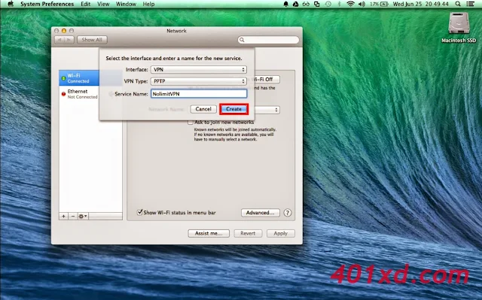Viewport: 482px width, 300px height.
Task: Open the Apple menu
Action: click(x=11, y=4)
